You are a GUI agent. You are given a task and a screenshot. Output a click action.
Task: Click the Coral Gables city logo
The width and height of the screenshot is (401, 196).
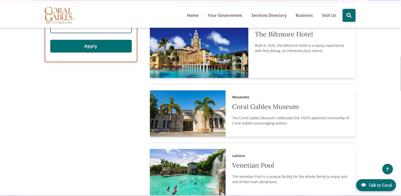coord(59,15)
